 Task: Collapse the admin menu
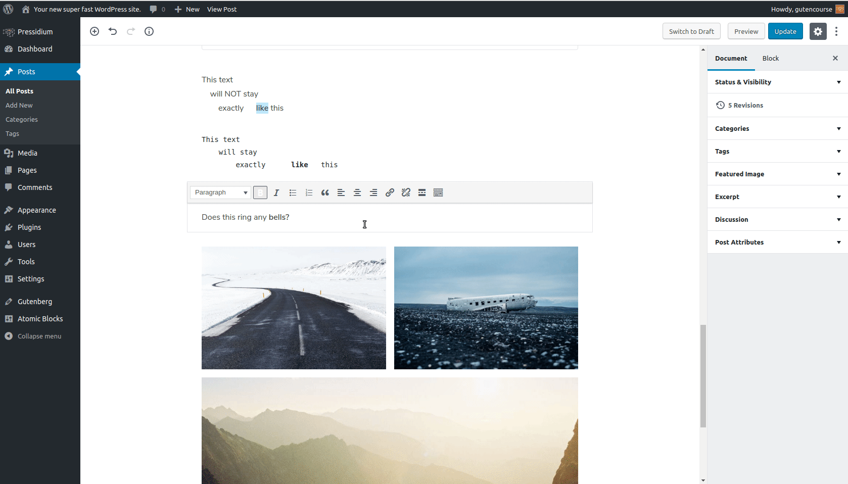point(40,336)
